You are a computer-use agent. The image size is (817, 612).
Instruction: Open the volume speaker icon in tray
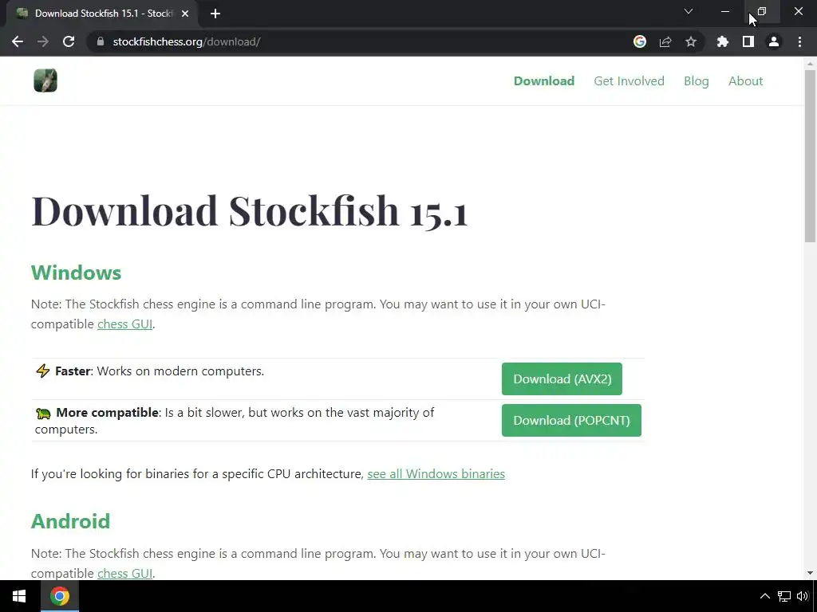coord(803,596)
